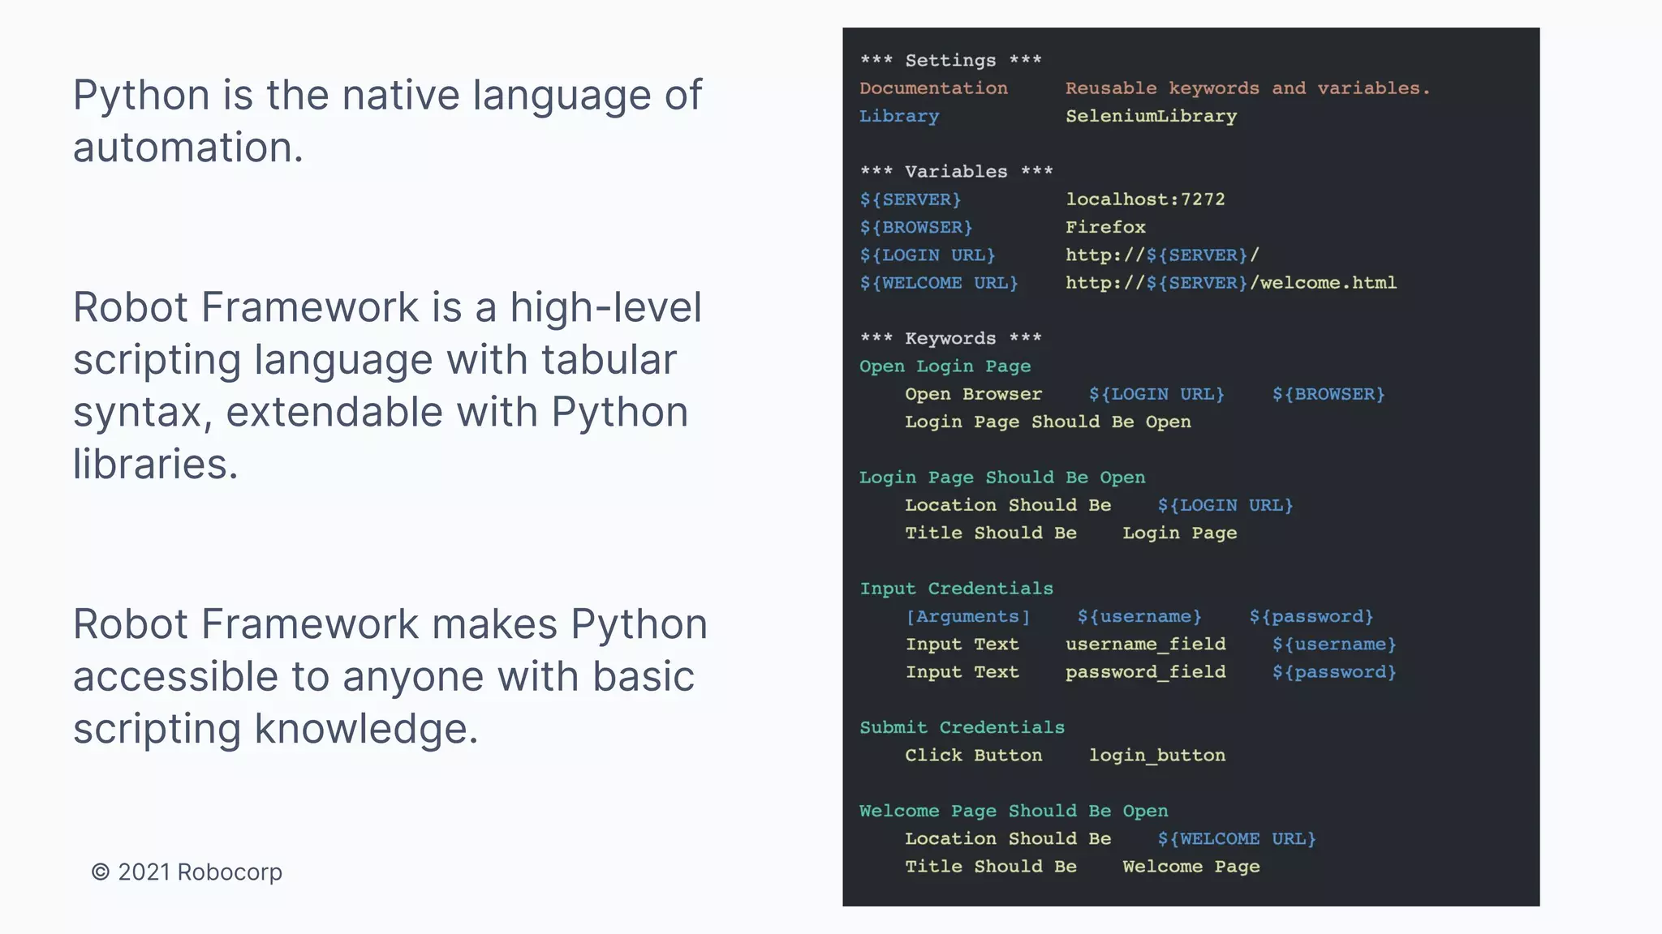This screenshot has height=934, width=1662.
Task: Click the 'Submit Credentials' keyword name
Action: click(x=962, y=727)
